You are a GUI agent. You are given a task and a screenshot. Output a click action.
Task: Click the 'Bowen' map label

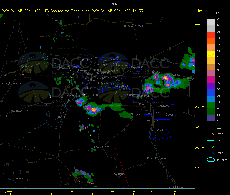pyautogui.click(x=170, y=115)
